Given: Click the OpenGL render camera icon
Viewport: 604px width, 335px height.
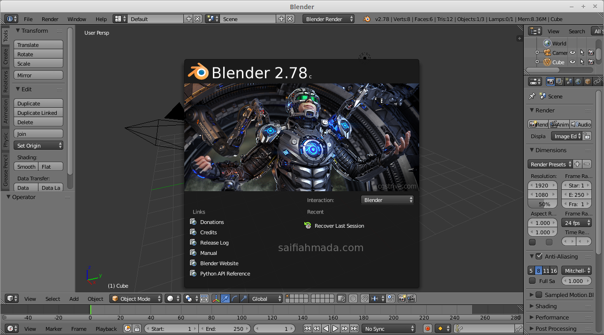Looking at the screenshot, I should pos(401,298).
